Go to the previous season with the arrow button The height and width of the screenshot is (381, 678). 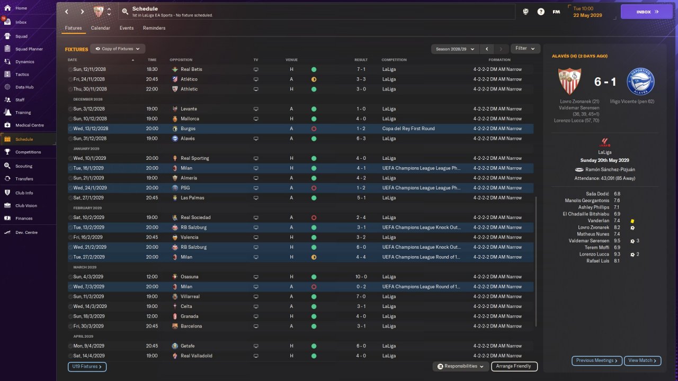click(x=487, y=49)
